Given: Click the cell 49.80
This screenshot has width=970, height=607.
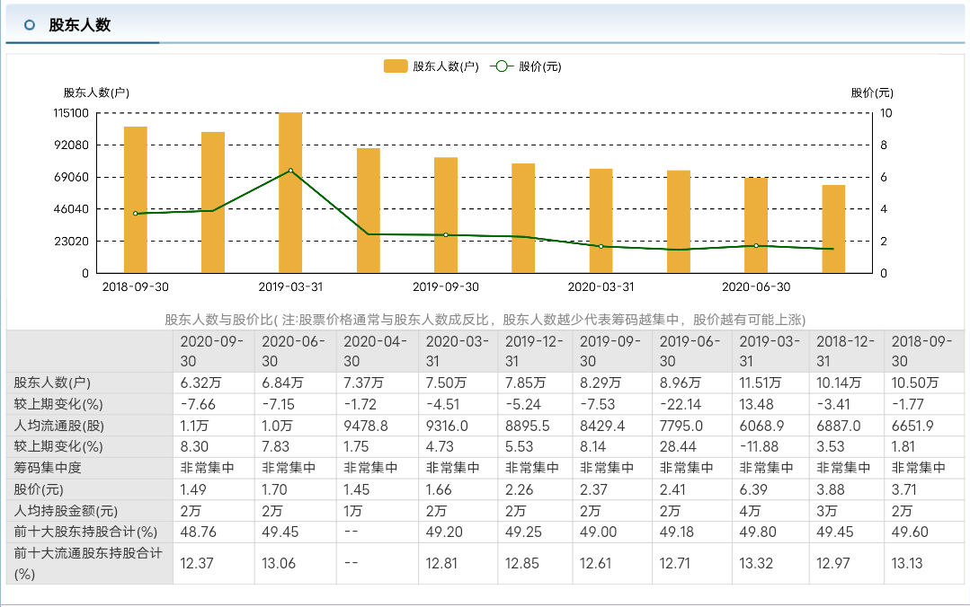Looking at the screenshot, I should coord(757,532).
